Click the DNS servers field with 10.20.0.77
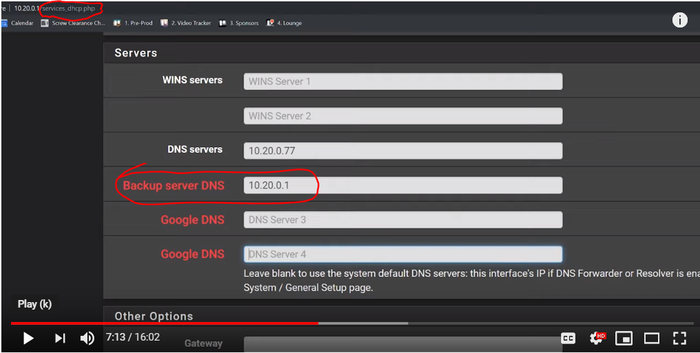 [403, 151]
